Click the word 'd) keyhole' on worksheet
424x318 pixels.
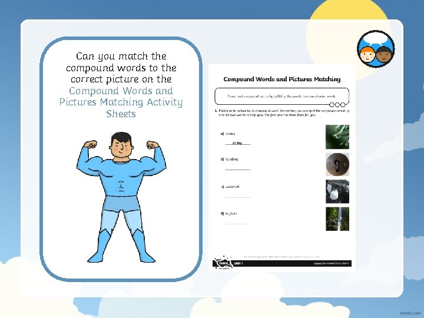click(x=228, y=214)
